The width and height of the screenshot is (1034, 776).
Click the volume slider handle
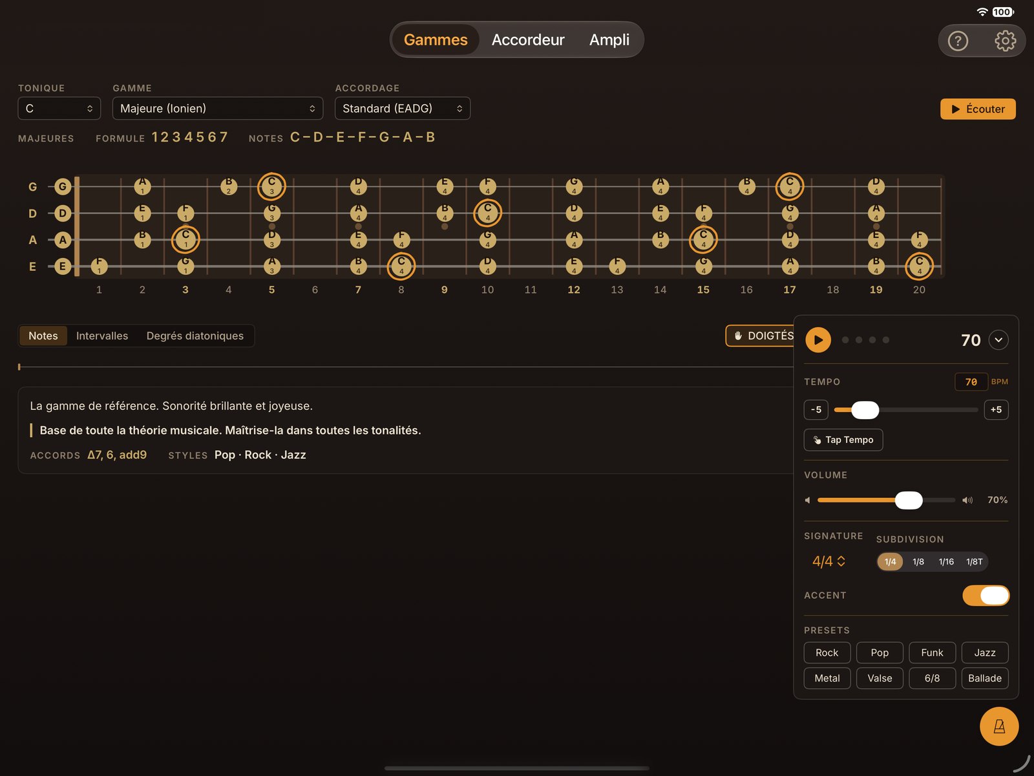909,500
